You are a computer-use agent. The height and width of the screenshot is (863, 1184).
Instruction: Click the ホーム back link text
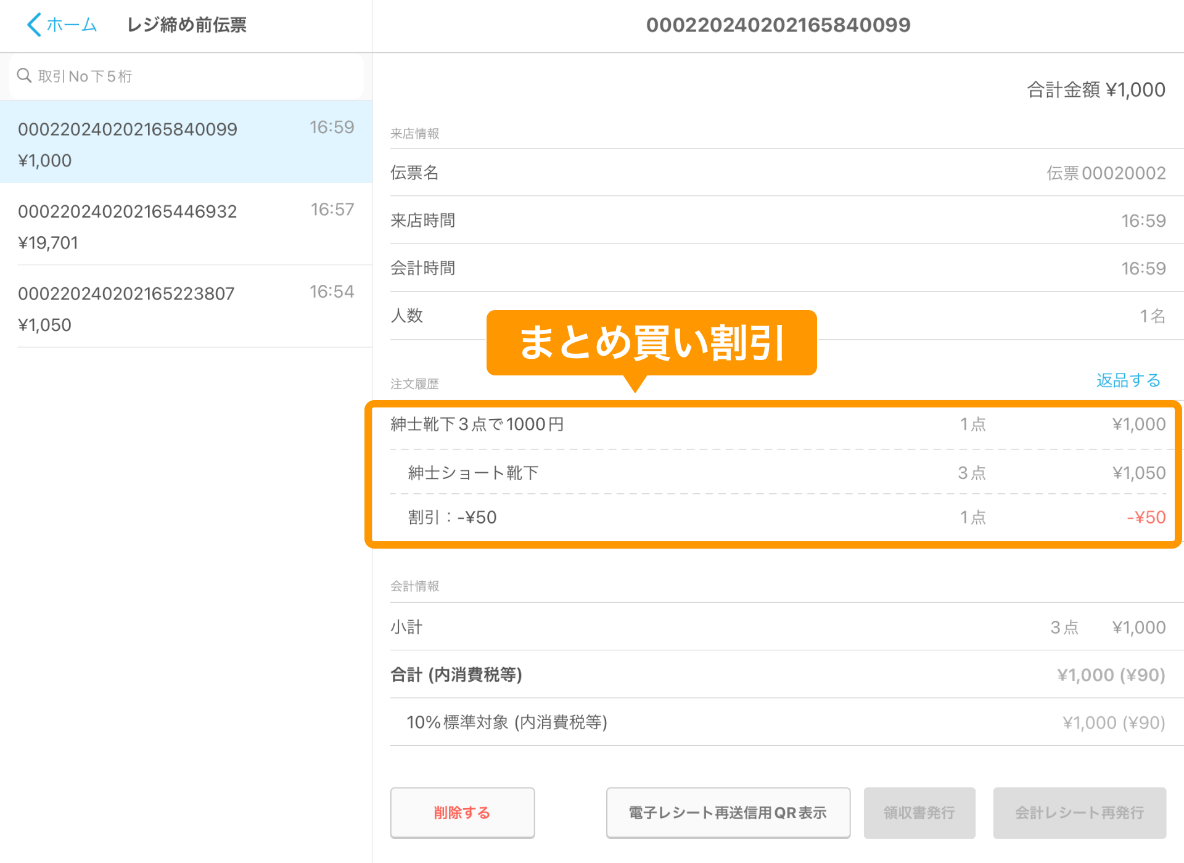pyautogui.click(x=72, y=25)
